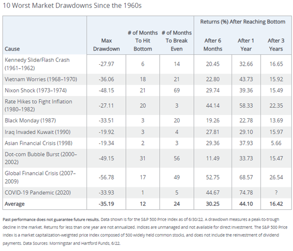Click the 'After 3 Years' column header
The image size is (293, 251).
coord(276,45)
